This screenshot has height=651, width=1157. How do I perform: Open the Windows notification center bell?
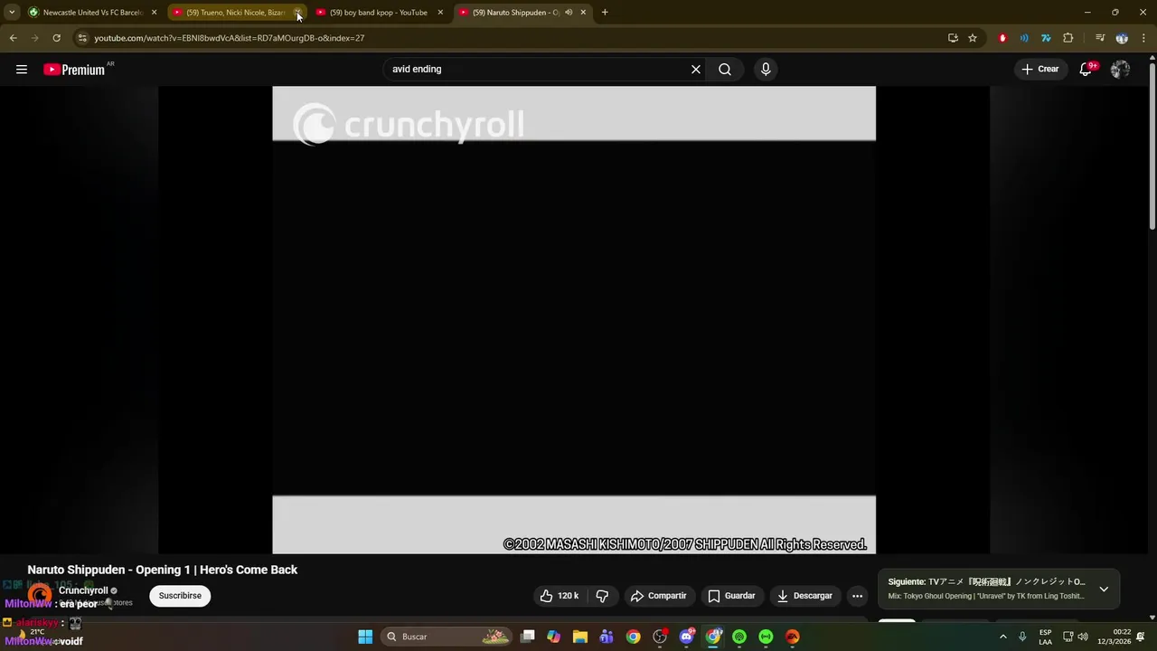tap(1142, 637)
